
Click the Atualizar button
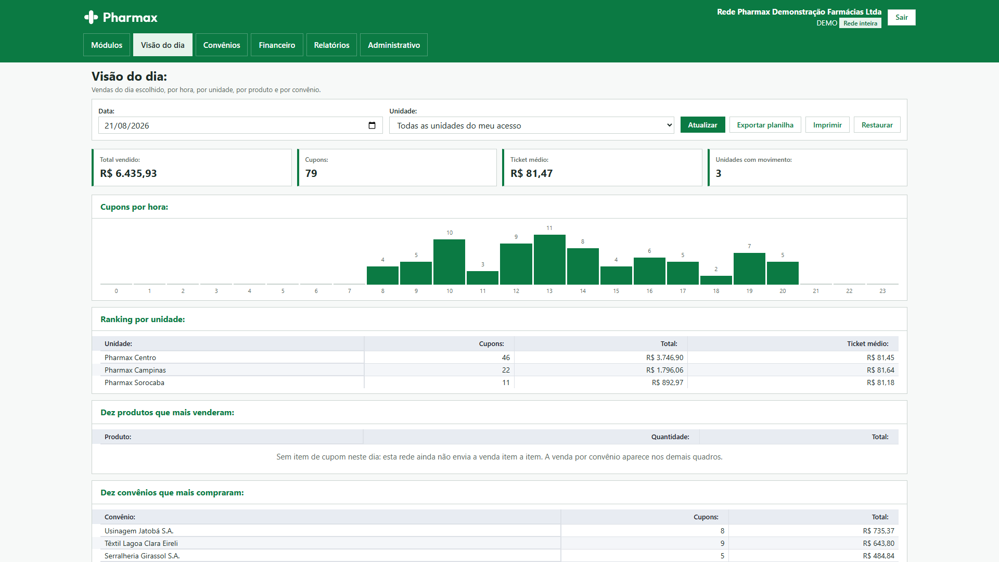[702, 125]
